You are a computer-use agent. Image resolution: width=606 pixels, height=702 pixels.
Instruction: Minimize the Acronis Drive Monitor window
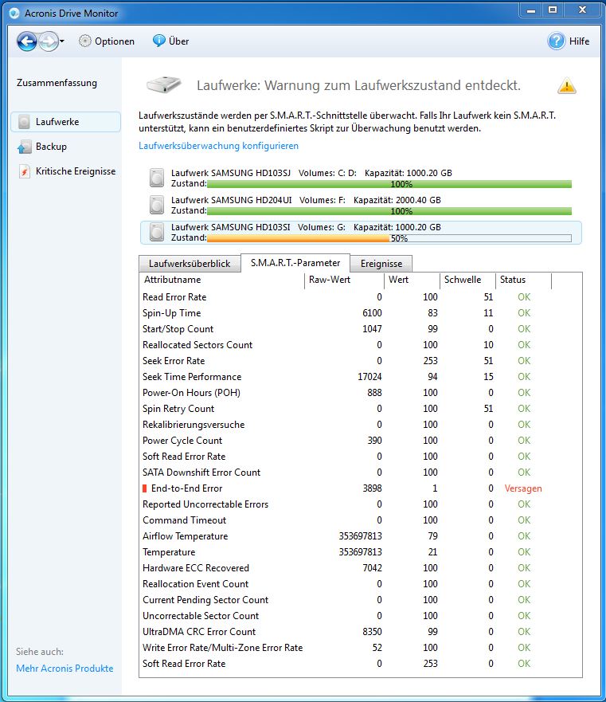pyautogui.click(x=531, y=10)
